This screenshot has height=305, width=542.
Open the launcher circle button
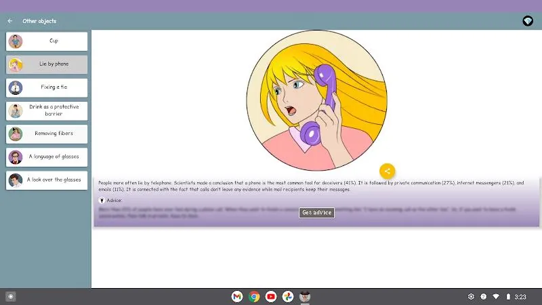[x=11, y=296]
